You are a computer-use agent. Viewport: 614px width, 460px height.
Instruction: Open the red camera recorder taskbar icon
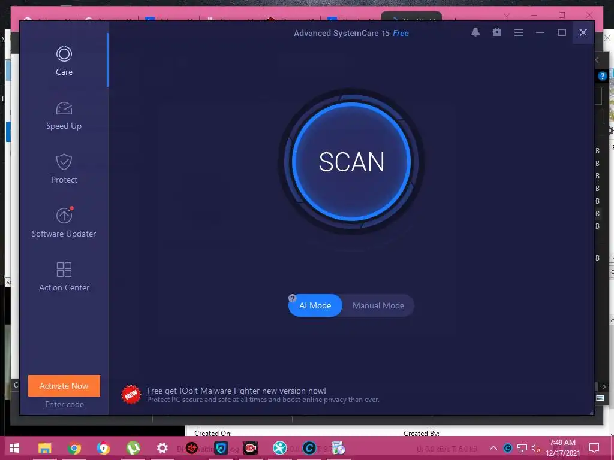pos(251,448)
